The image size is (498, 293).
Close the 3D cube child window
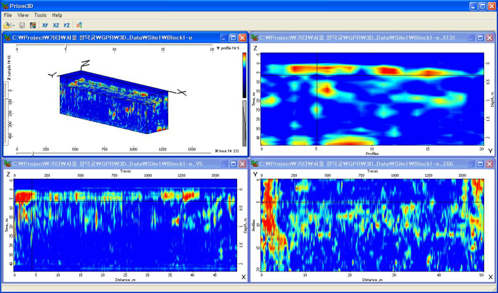click(242, 38)
